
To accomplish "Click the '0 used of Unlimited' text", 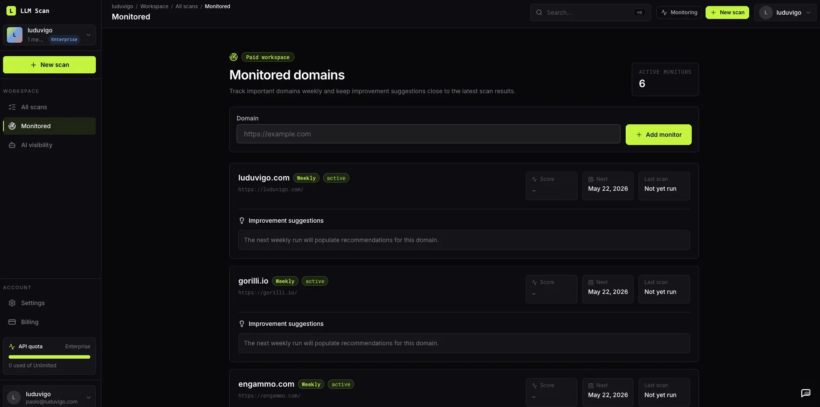I will click(x=32, y=366).
